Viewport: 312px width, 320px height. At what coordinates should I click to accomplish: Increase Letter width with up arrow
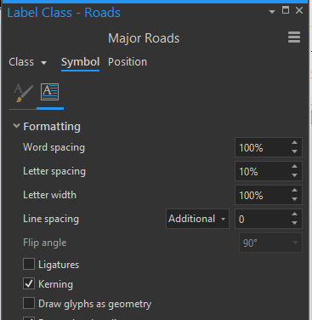click(x=294, y=191)
